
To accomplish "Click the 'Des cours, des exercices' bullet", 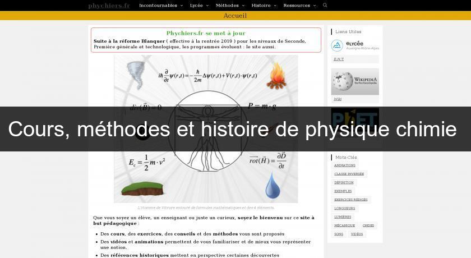I will coord(192,234).
